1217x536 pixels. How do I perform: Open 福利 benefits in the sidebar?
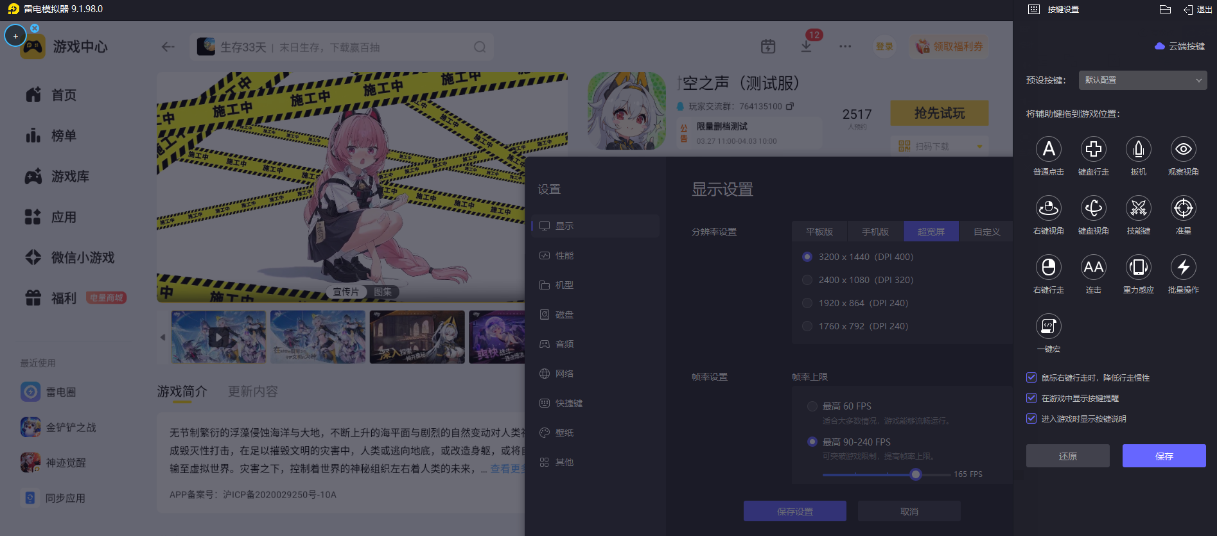pyautogui.click(x=51, y=298)
